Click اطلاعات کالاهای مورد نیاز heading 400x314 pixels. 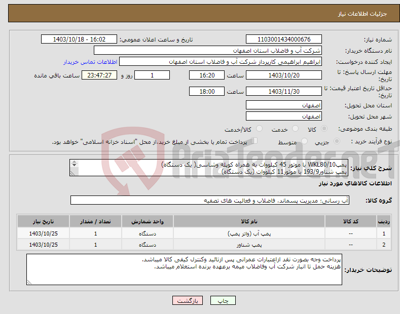[x=355, y=183]
